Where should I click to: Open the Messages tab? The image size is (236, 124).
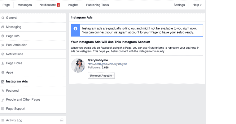(25, 5)
